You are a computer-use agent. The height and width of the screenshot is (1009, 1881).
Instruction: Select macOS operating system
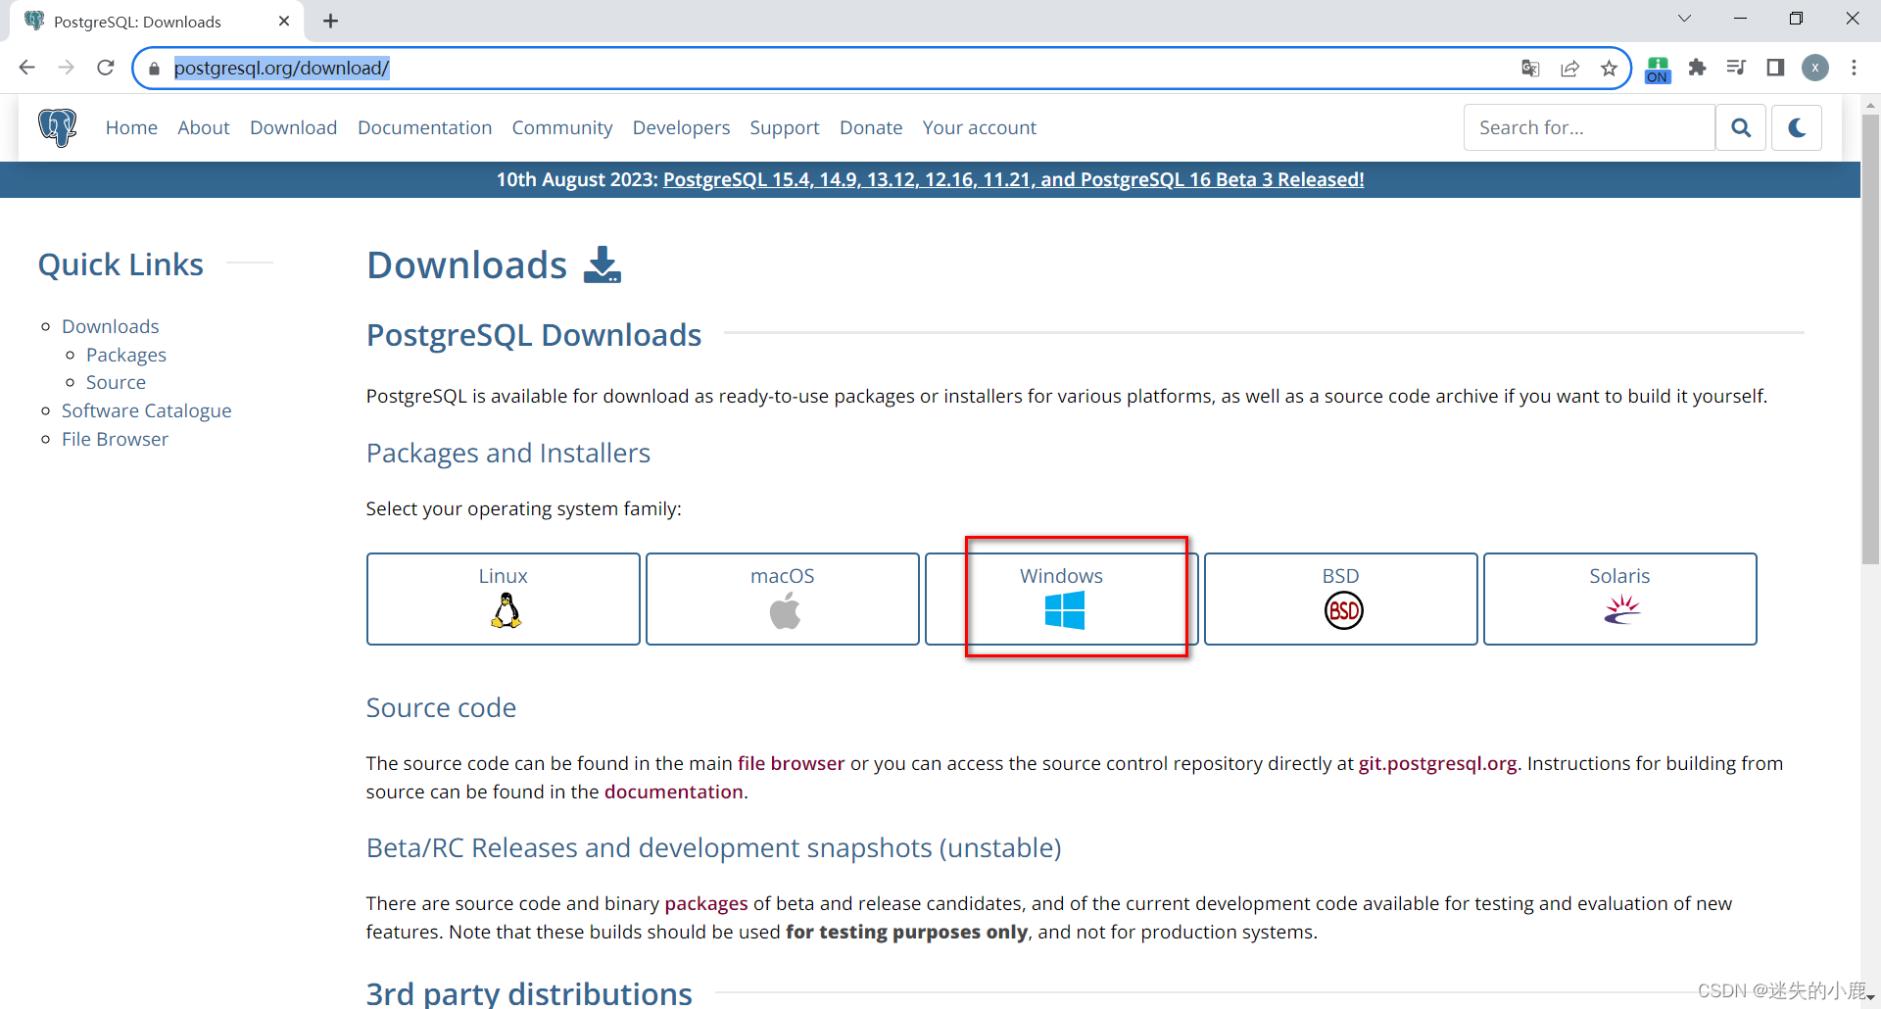[783, 599]
